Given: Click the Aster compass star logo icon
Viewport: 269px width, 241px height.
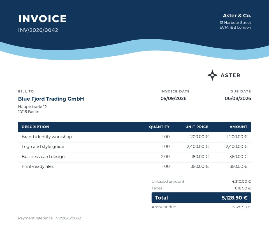Looking at the screenshot, I should pyautogui.click(x=212, y=75).
